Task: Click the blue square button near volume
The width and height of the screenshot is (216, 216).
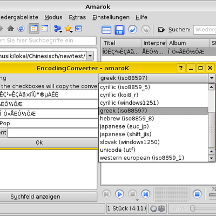Action: [x=197, y=194]
